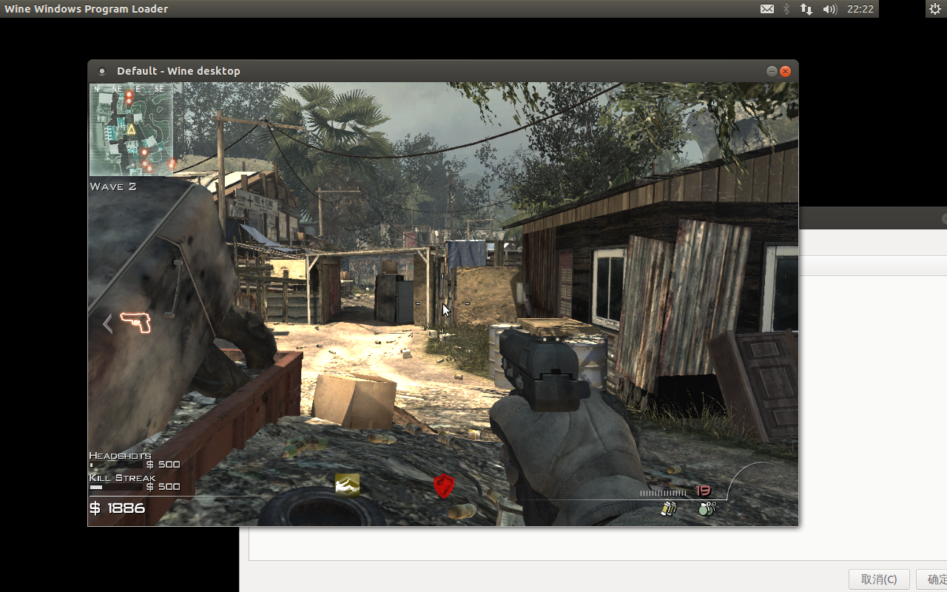
Task: Click the left arrow beside the pistol icon
Action: [x=108, y=323]
